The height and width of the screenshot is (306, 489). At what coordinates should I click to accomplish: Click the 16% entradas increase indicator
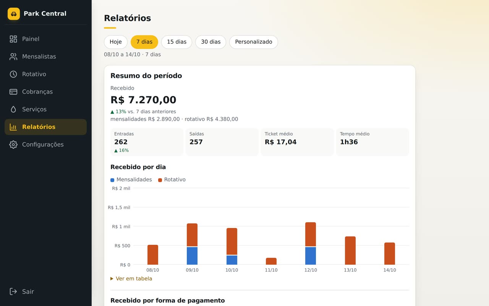pyautogui.click(x=121, y=151)
